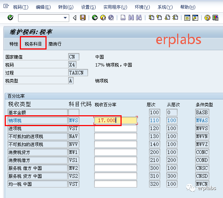223x198 pixels.
Task: Go to Next Page icon
Action: tap(167, 18)
